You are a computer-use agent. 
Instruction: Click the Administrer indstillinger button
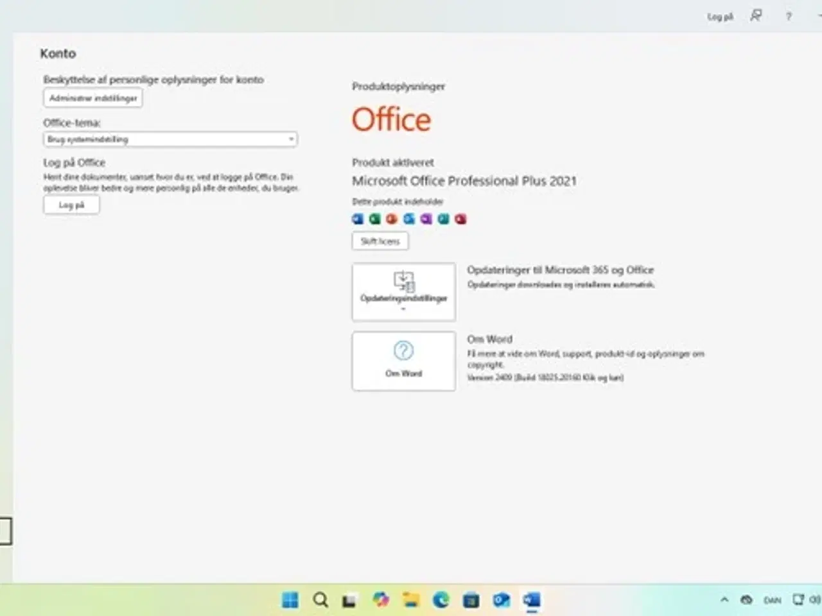pyautogui.click(x=93, y=98)
